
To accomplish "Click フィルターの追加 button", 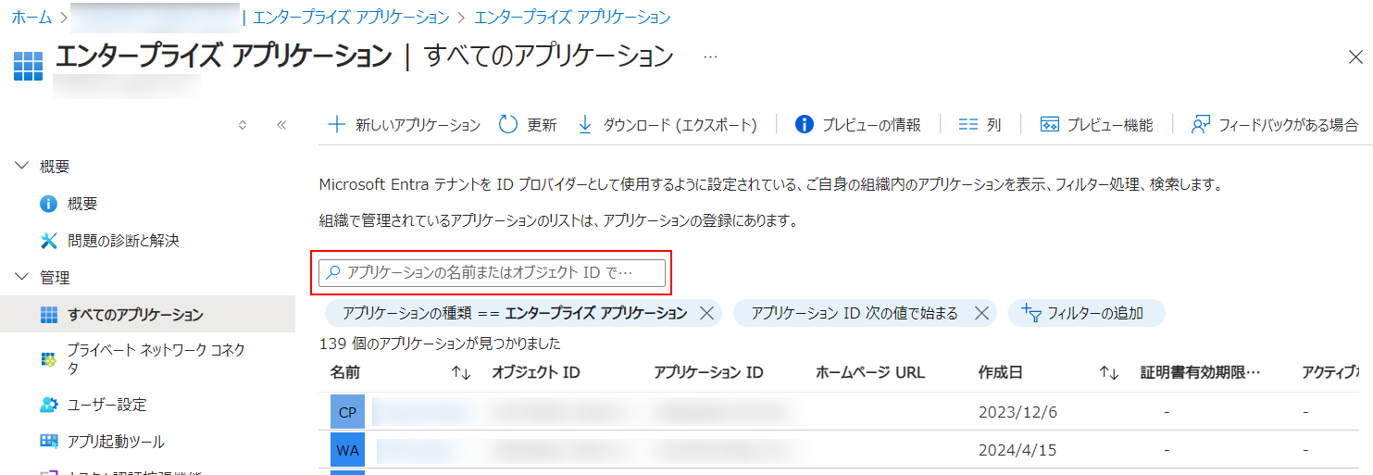I will pyautogui.click(x=1086, y=313).
